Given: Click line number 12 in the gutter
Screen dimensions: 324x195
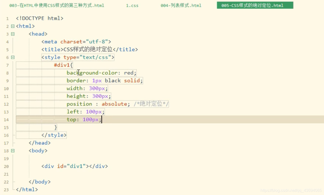Looking at the screenshot, I should click(x=6, y=104).
